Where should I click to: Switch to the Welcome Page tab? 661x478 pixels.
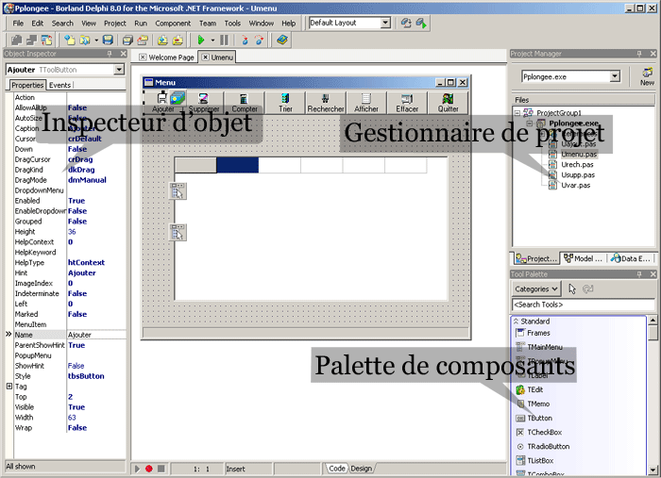pyautogui.click(x=166, y=58)
